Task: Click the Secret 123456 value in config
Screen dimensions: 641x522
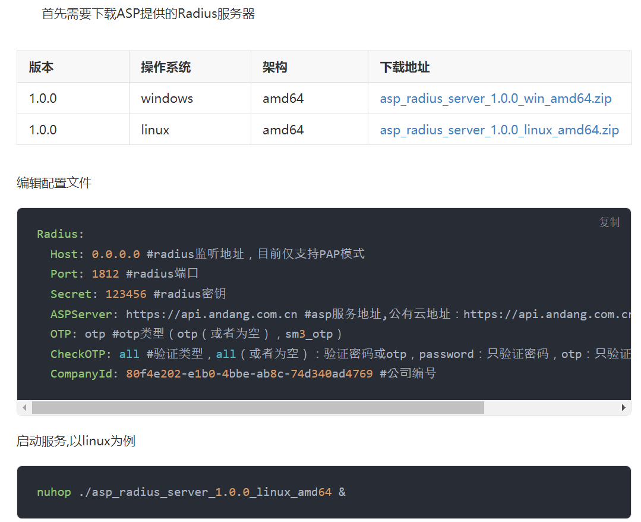Action: [x=126, y=294]
